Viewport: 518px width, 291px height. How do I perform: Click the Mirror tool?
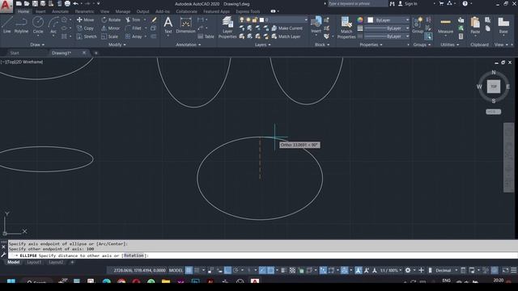111,28
